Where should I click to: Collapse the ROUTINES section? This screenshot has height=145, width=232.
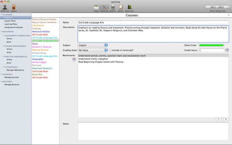[1, 81]
